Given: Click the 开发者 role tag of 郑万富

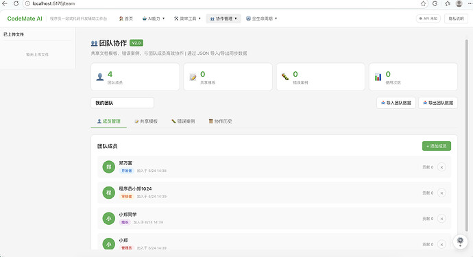Looking at the screenshot, I should (x=126, y=171).
